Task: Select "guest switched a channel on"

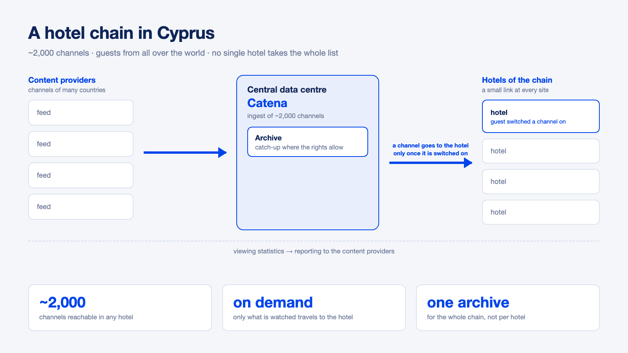Action: 528,122
